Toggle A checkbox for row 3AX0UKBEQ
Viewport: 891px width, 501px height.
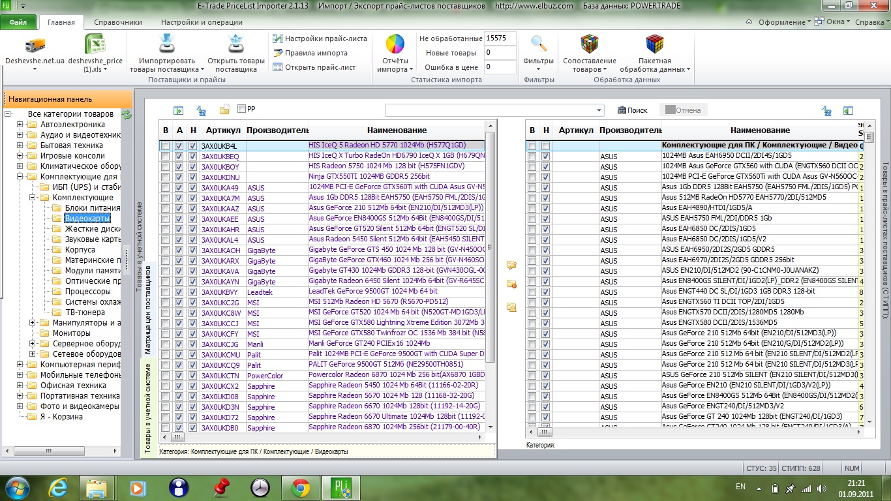click(179, 157)
